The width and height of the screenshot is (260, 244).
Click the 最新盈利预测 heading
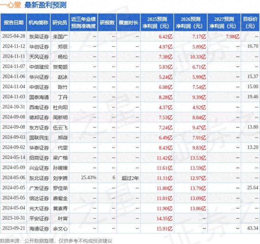45,5
